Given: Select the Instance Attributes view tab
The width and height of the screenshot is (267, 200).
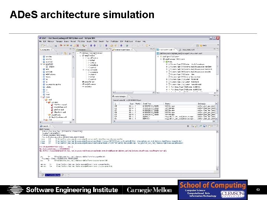Looking at the screenshot, I should (x=123, y=50).
